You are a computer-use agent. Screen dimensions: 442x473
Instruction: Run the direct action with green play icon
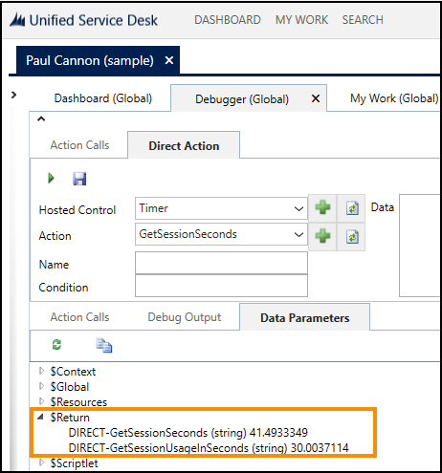(x=51, y=178)
